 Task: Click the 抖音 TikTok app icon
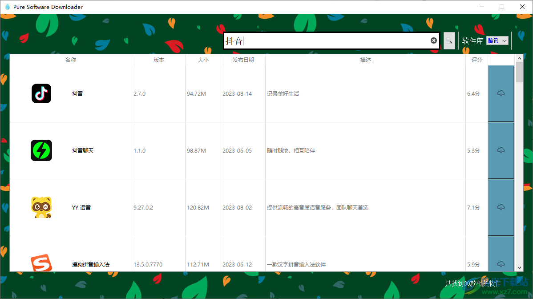(x=41, y=93)
